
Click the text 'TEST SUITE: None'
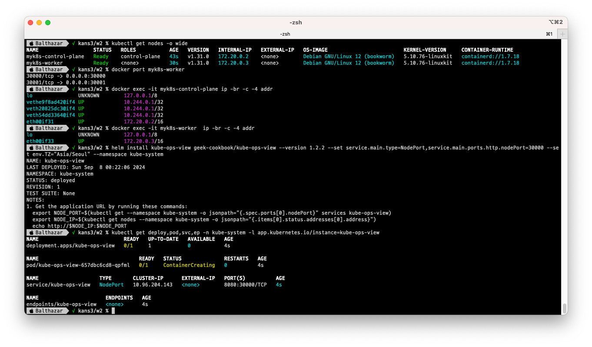(50, 194)
